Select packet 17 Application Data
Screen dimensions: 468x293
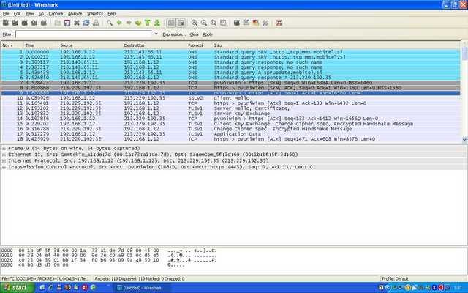tap(230, 134)
